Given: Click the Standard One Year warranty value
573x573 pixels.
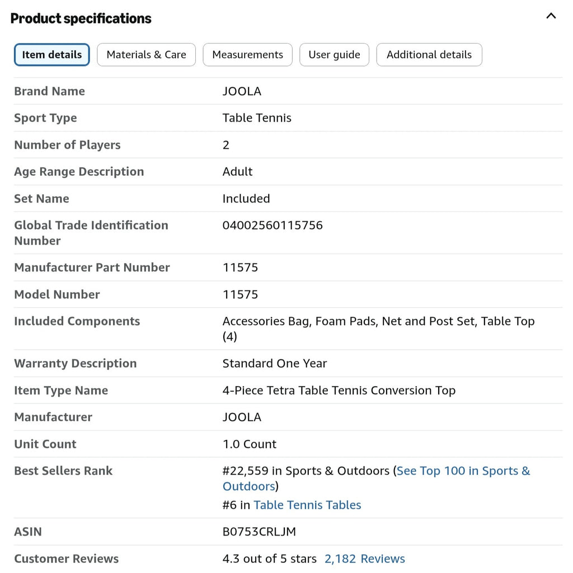Looking at the screenshot, I should 274,363.
